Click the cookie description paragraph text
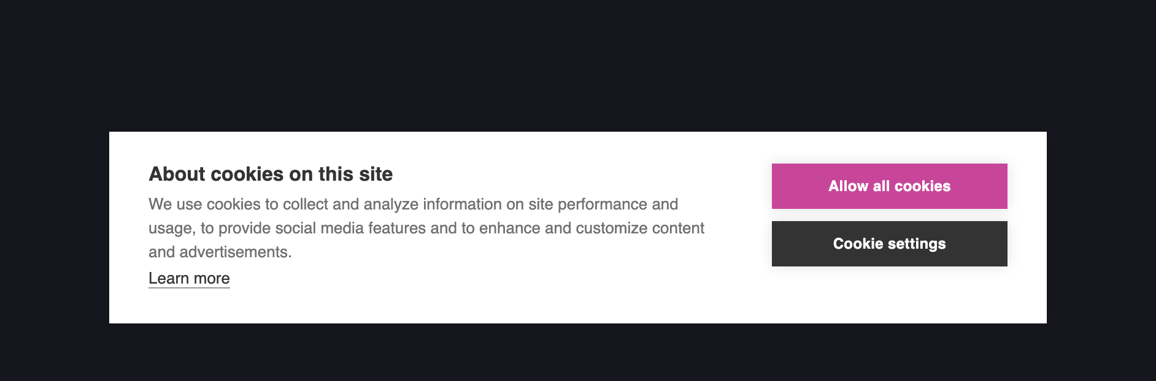 click(426, 228)
